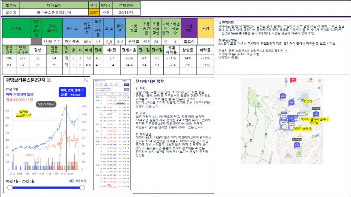
Task: Select the blue 중학교 header cell
Action: coord(72,29)
